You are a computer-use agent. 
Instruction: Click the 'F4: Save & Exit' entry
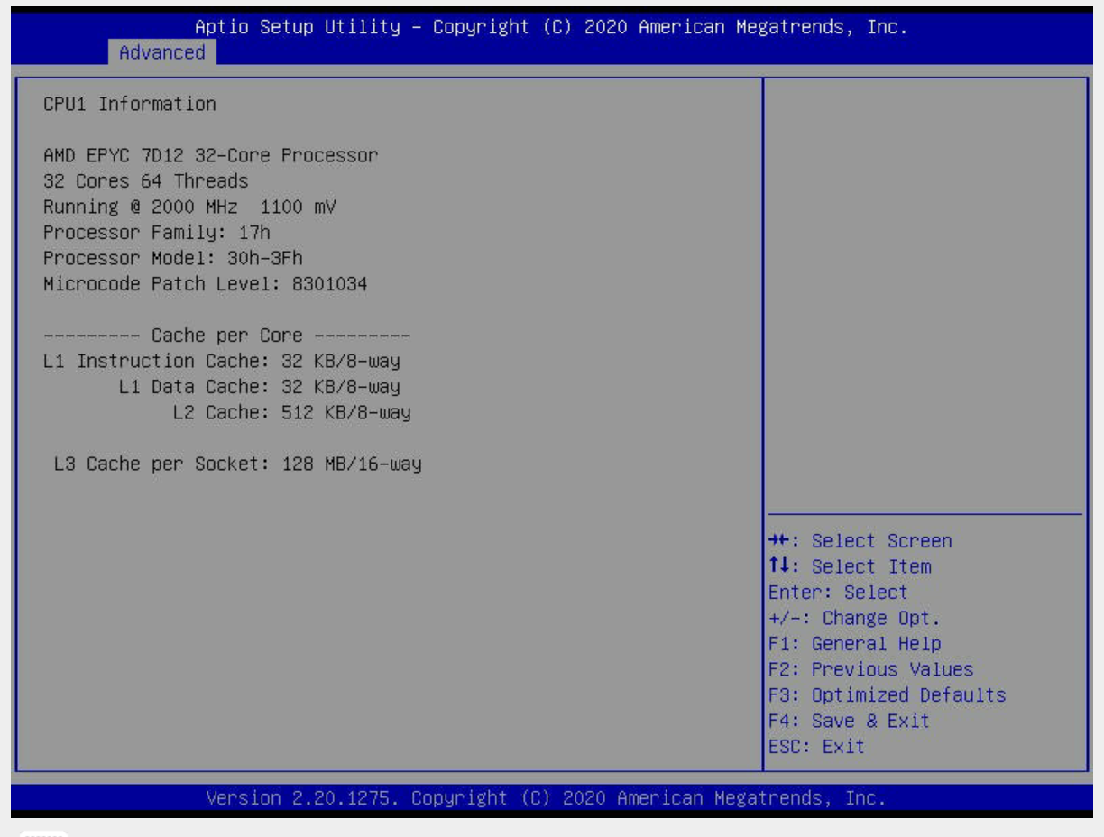pyautogui.click(x=849, y=721)
